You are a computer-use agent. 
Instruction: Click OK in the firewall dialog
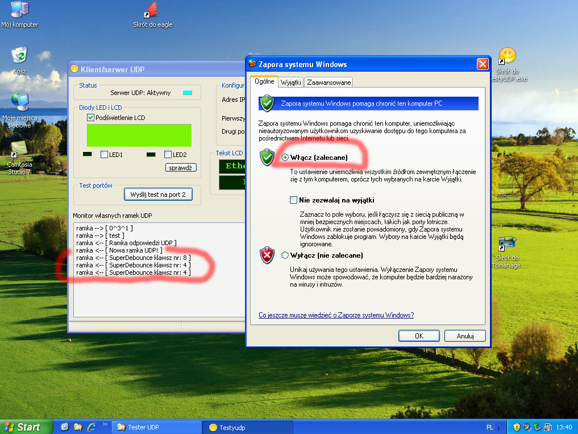pos(419,336)
